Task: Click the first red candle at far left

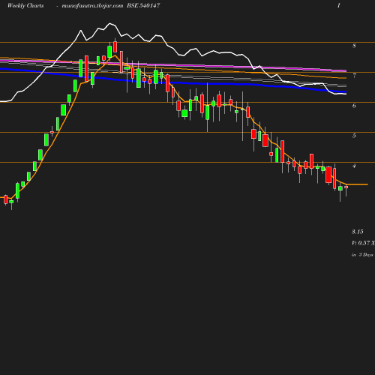Action: [6, 199]
